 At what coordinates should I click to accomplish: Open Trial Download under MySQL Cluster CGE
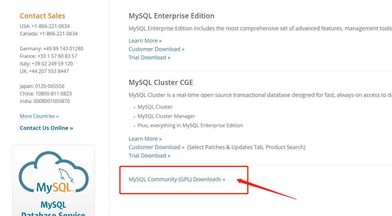149,156
